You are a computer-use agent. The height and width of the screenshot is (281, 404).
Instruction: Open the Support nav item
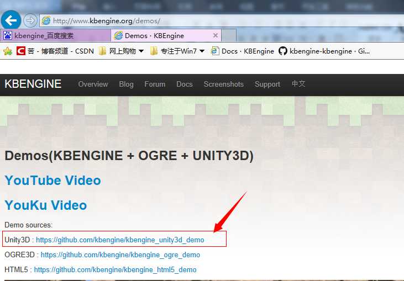pyautogui.click(x=267, y=84)
